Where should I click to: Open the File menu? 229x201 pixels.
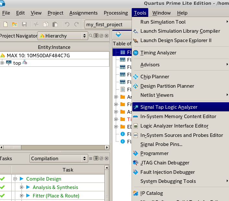tap(6, 13)
